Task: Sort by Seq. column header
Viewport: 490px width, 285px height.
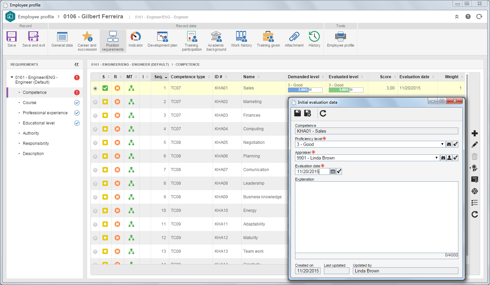Action: point(160,77)
